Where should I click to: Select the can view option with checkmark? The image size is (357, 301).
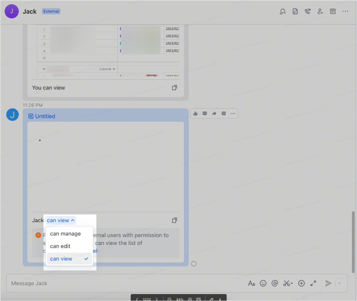click(61, 259)
